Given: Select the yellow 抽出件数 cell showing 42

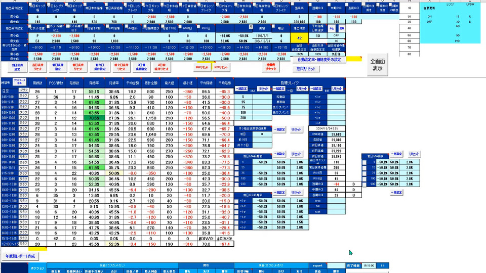Looking at the screenshot, I should pos(299,38).
